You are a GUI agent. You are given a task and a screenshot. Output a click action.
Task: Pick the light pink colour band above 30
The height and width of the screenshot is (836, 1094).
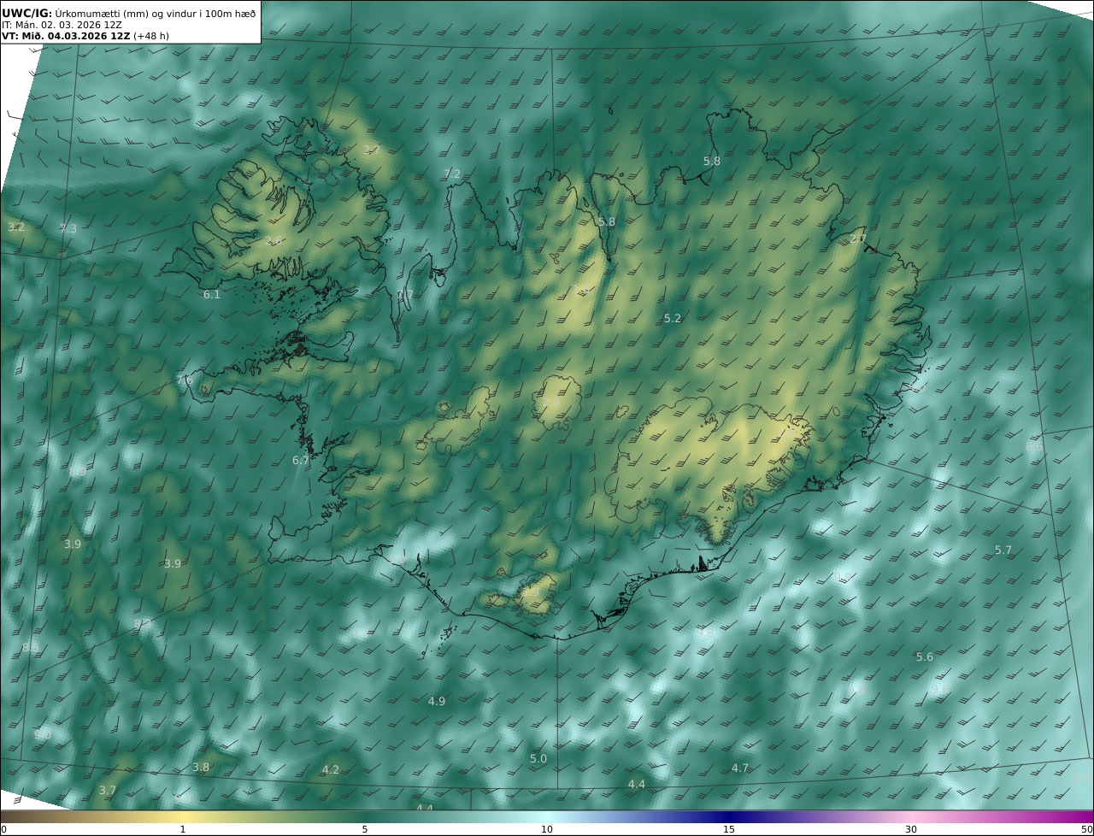(x=911, y=816)
